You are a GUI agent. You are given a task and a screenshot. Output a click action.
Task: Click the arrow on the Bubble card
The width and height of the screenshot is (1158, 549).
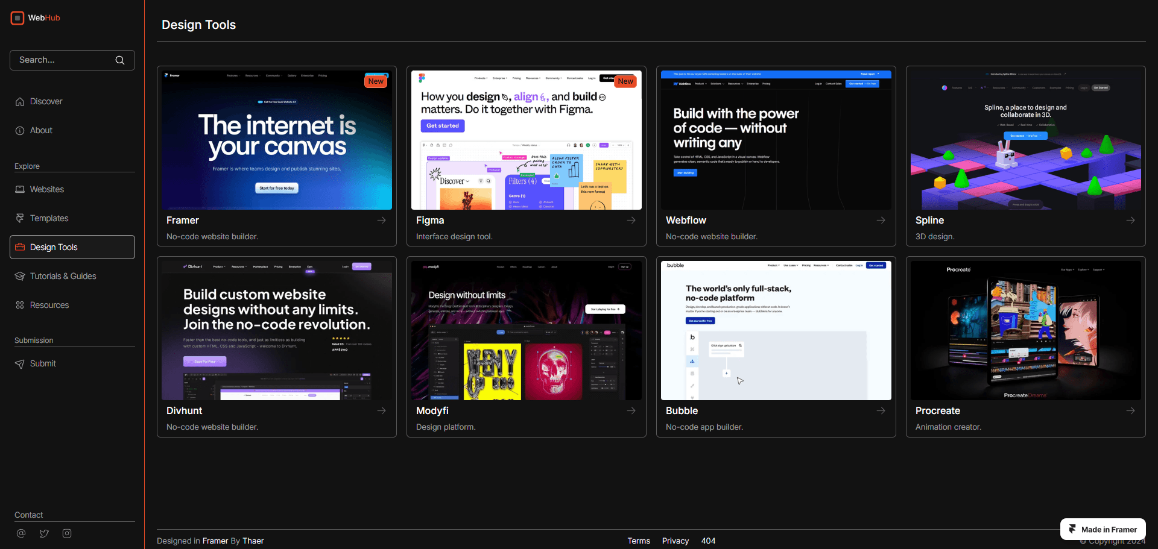pyautogui.click(x=881, y=411)
